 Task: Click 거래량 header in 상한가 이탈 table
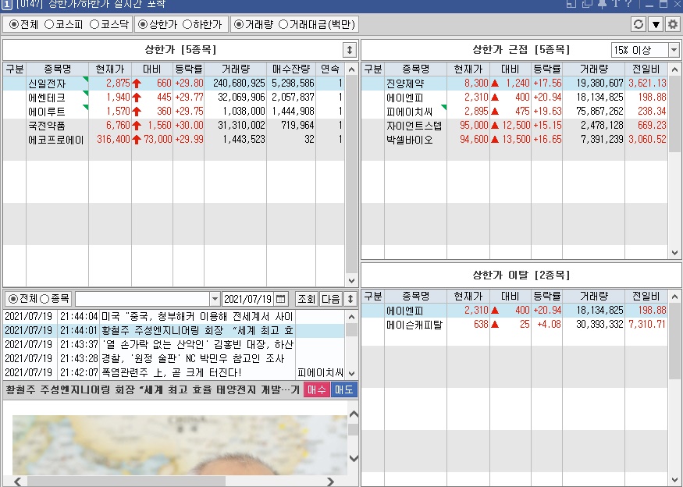coord(593,297)
